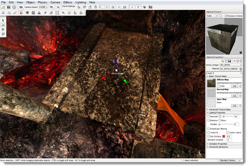
Task: Click the fit view to selection icon
Action: (58, 7)
